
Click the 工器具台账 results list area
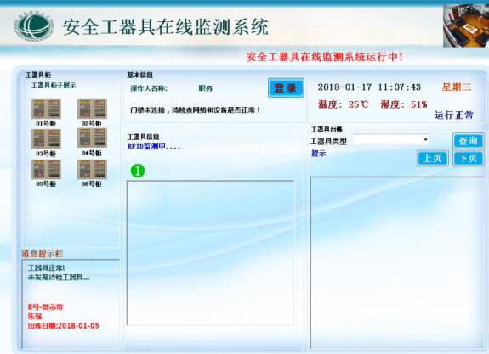(x=397, y=263)
